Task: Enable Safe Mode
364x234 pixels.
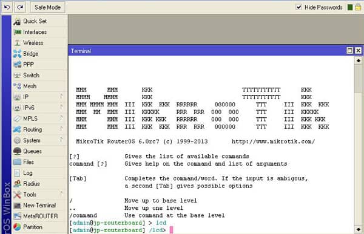Action: 47,7
